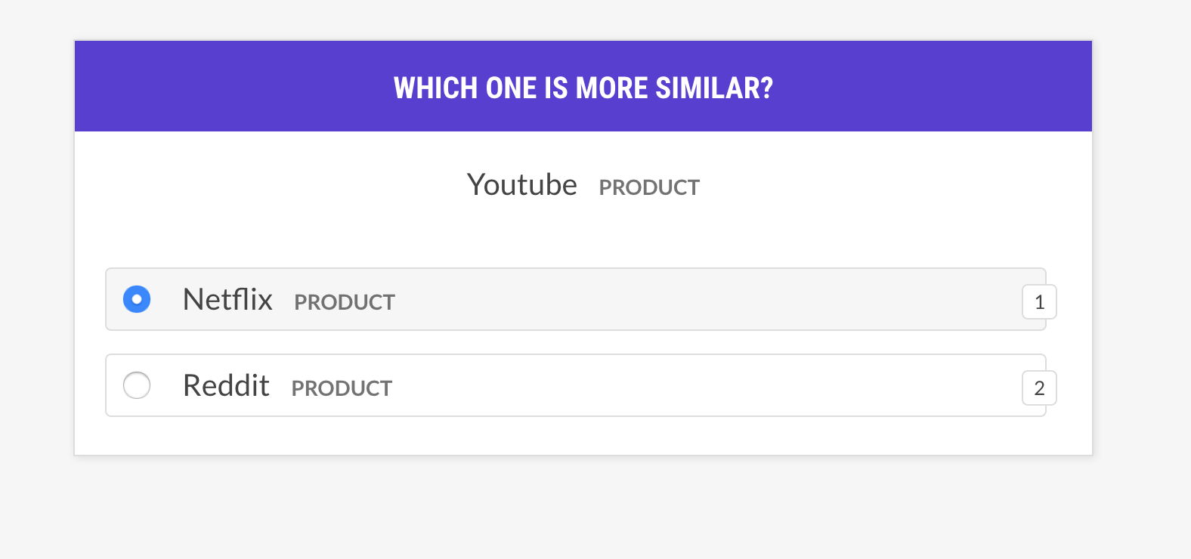
Task: Click the 'WHICH ONE IS MORE SIMILAR?' title
Action: (x=583, y=88)
